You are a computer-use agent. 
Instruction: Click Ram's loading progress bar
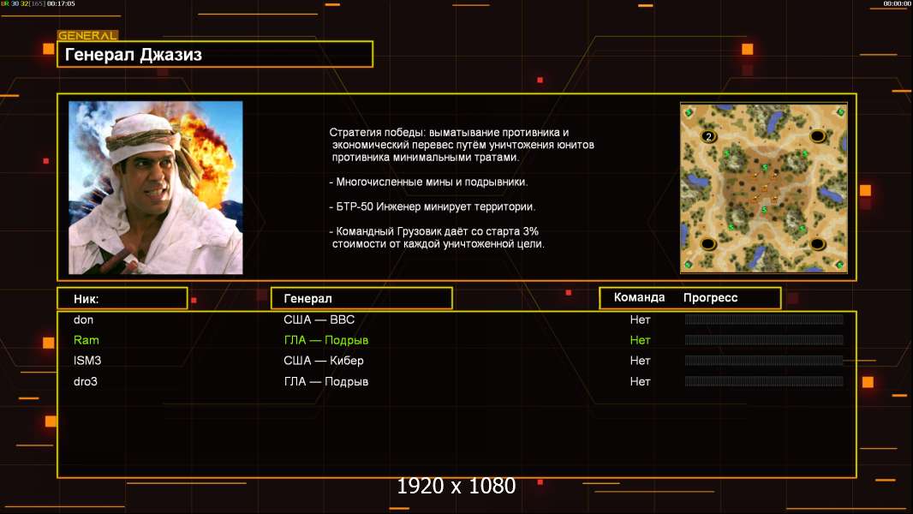tap(764, 340)
